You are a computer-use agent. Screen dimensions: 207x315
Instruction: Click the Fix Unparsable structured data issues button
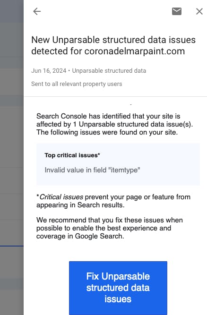(118, 288)
